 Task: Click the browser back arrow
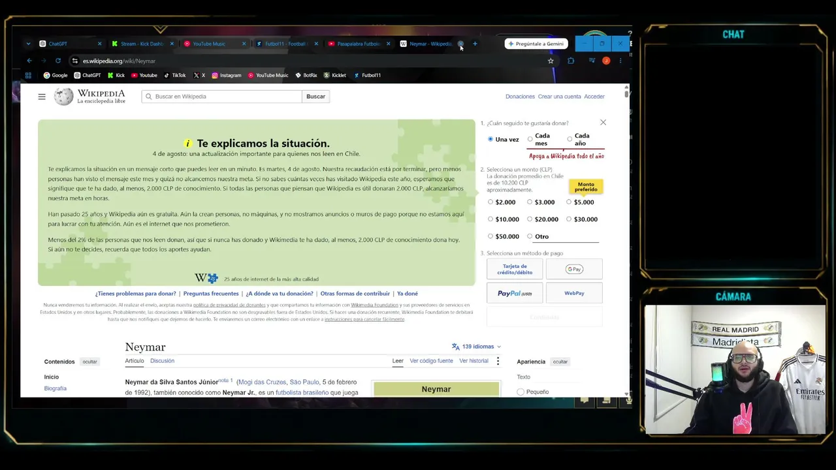click(29, 61)
